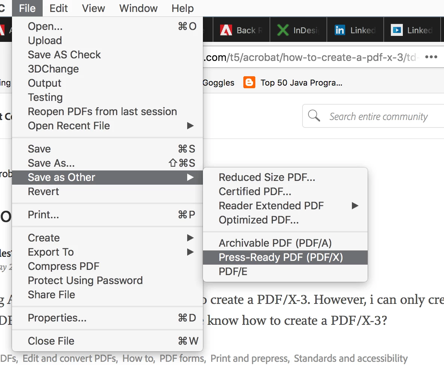Open the File menu
This screenshot has height=382, width=444.
click(x=27, y=8)
